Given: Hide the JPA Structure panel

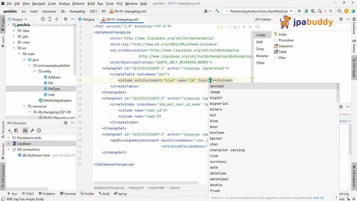Looking at the screenshot, I should [73, 123].
